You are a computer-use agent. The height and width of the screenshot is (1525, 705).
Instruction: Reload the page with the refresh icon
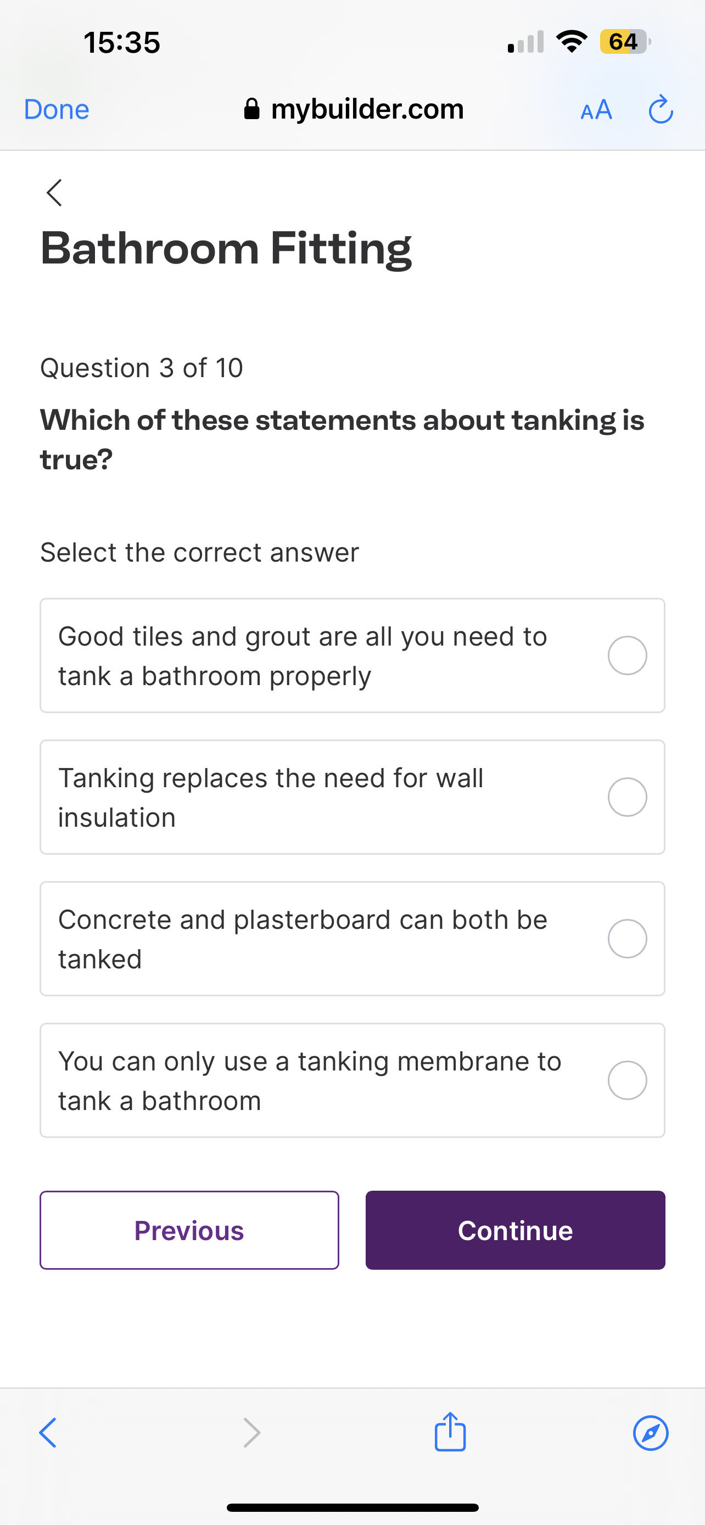click(660, 110)
